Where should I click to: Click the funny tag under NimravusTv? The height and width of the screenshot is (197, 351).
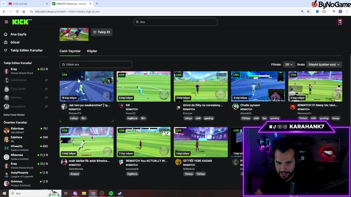pos(336,118)
